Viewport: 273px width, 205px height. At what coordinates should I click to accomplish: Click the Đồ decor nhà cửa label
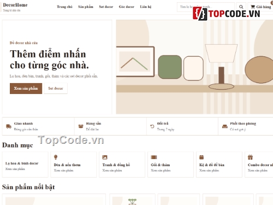23,43
